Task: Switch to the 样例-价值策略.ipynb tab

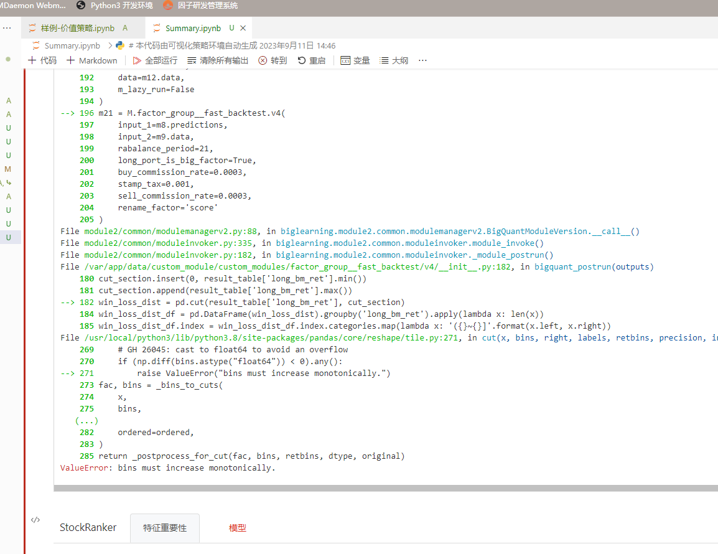Action: (x=78, y=28)
